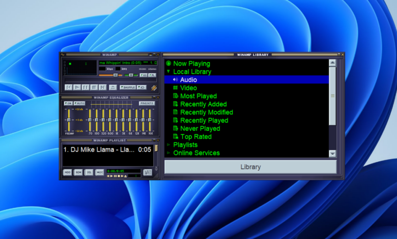This screenshot has width=397, height=239.
Task: Click the Stop button in the main Winamp window
Action: (x=94, y=87)
